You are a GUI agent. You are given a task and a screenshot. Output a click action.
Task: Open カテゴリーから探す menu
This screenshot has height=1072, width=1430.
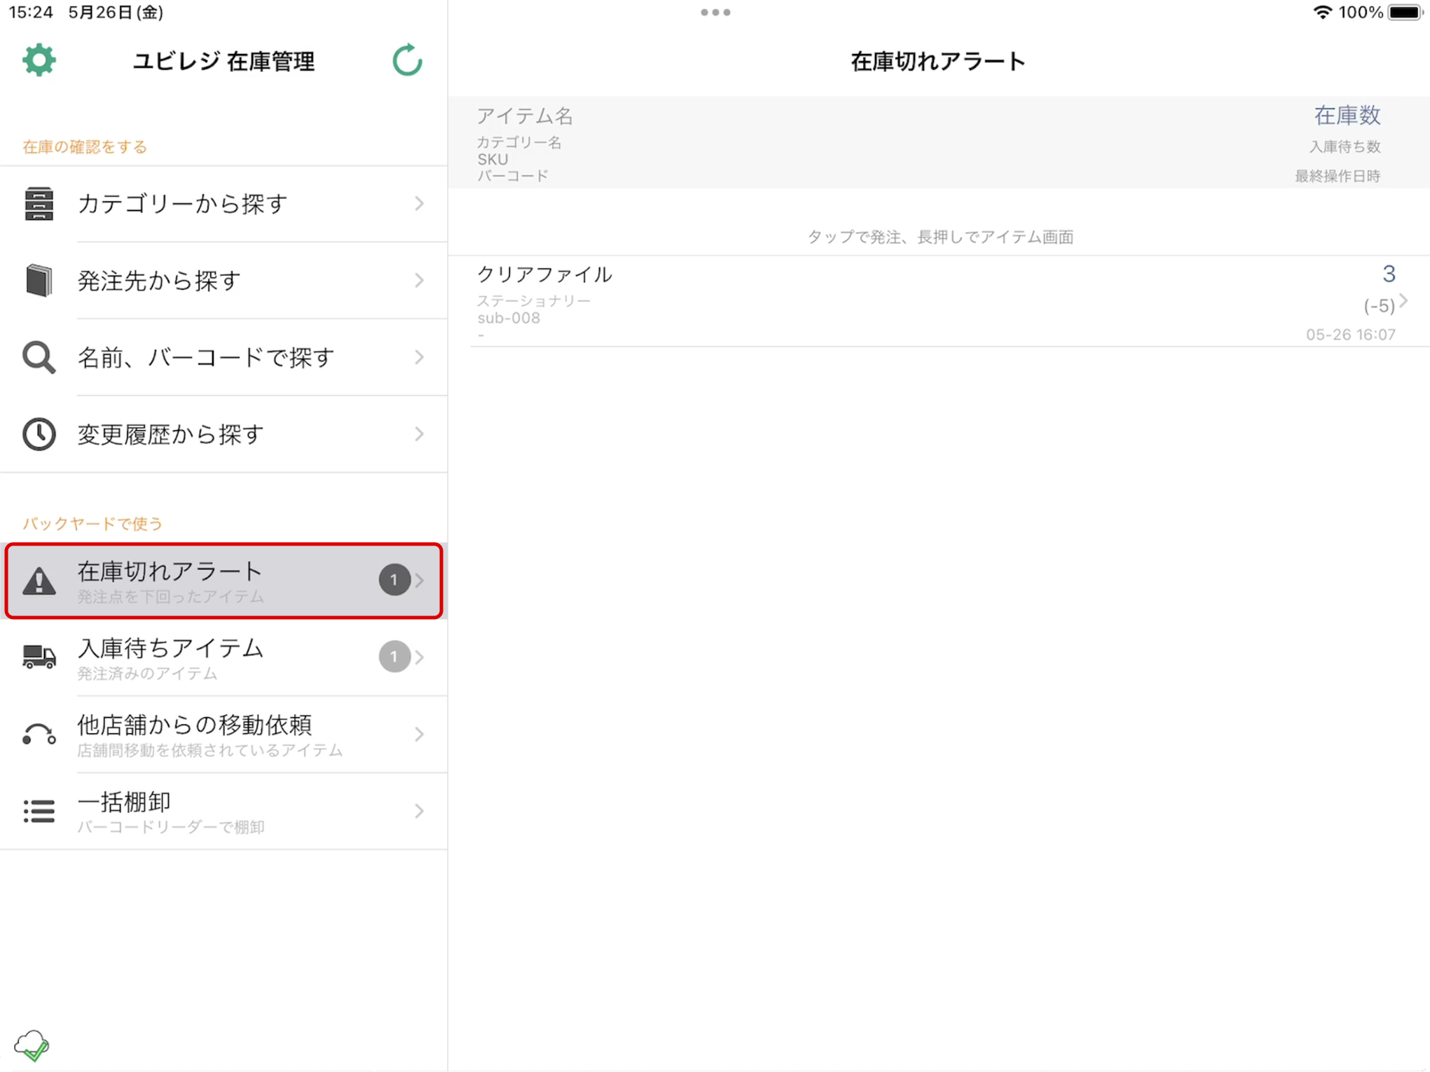224,204
